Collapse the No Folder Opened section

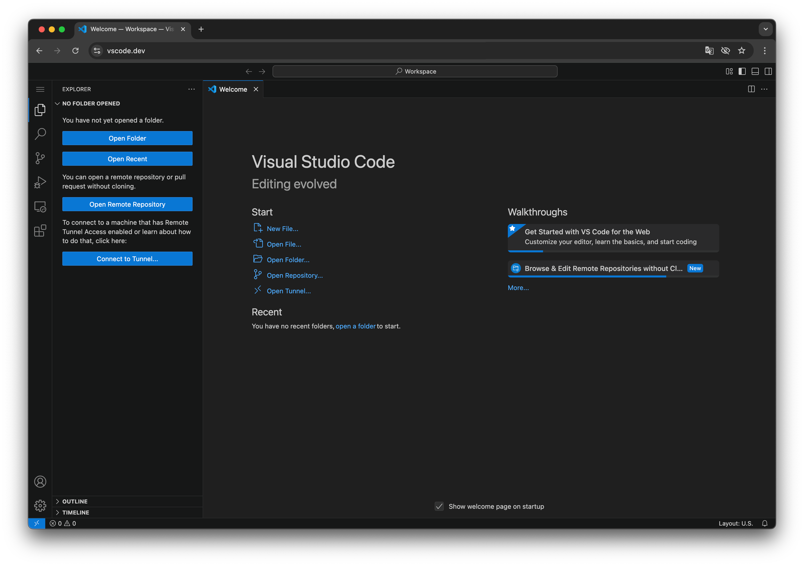[127, 103]
